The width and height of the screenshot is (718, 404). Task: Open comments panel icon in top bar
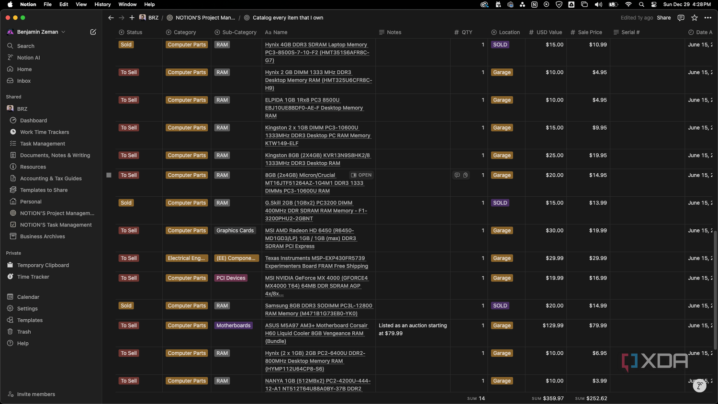pyautogui.click(x=681, y=18)
